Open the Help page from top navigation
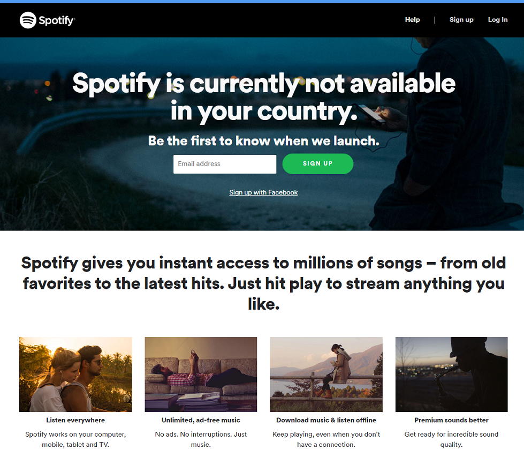 point(412,19)
